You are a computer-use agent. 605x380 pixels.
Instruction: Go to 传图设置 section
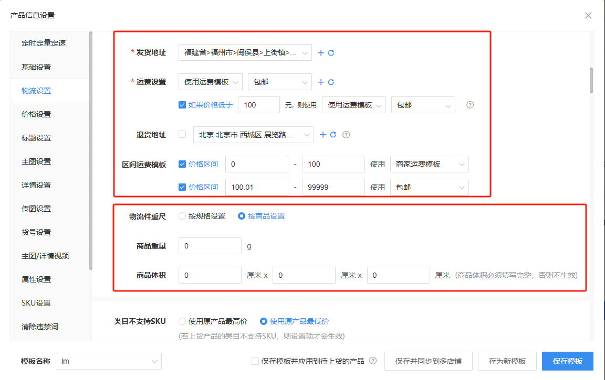[x=36, y=208]
